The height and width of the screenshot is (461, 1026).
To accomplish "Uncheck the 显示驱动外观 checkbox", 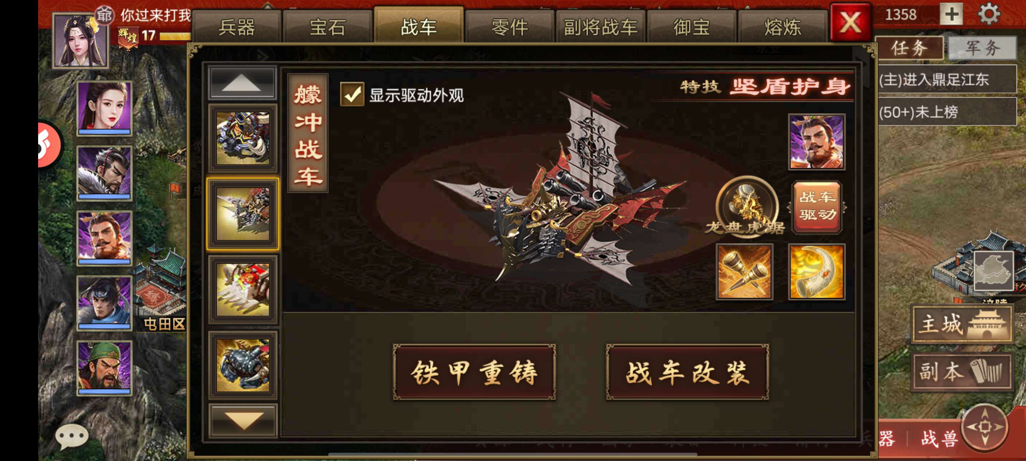I will click(352, 95).
